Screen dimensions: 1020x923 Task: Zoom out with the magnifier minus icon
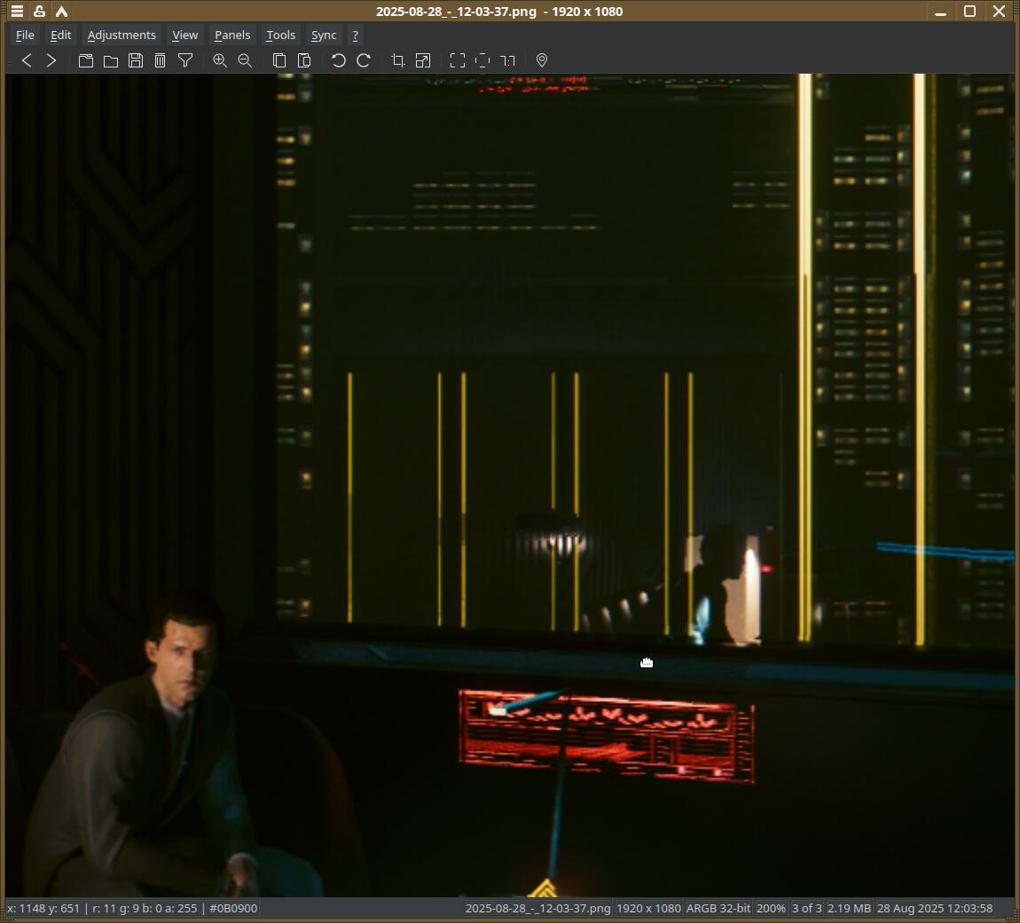[x=245, y=60]
